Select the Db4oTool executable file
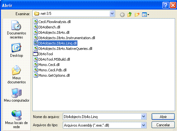This screenshot has height=131, width=177. (x=43, y=54)
